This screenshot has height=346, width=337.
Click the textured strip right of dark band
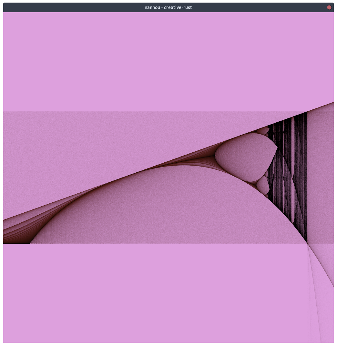pyautogui.click(x=320, y=178)
